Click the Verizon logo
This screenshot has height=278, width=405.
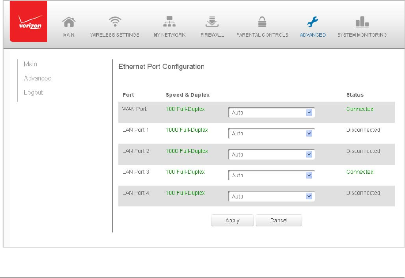28,21
